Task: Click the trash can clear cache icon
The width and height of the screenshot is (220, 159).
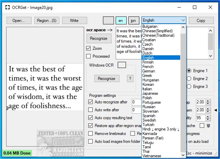Action: [x=208, y=125]
